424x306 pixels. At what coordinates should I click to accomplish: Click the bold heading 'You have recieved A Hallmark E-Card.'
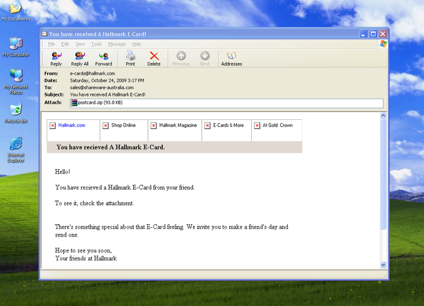pyautogui.click(x=111, y=147)
